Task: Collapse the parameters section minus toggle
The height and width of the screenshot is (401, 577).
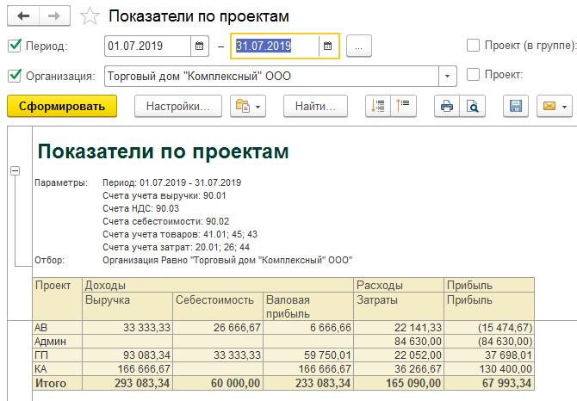Action: point(16,171)
